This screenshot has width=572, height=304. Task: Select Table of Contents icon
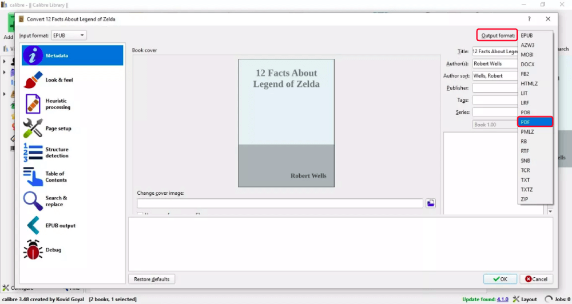[33, 177]
